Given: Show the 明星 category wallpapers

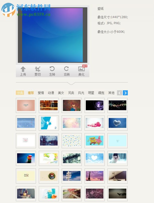Looking at the screenshot, I should (91, 93).
